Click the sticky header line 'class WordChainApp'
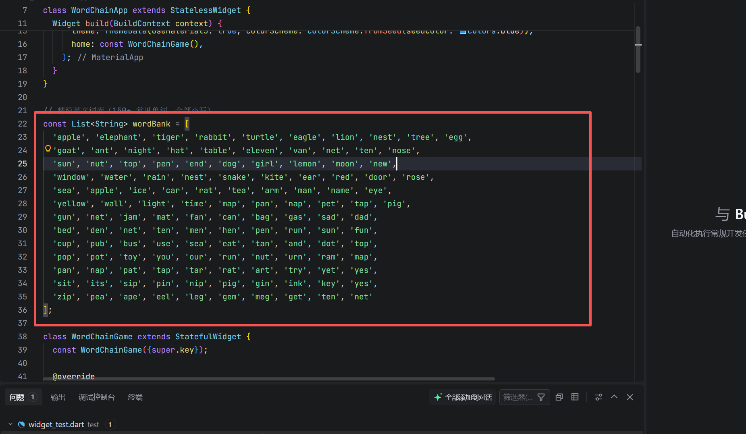The image size is (746, 434). click(x=147, y=10)
